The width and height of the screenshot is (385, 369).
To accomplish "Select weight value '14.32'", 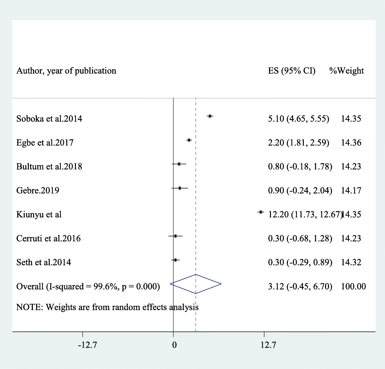I will (x=351, y=262).
